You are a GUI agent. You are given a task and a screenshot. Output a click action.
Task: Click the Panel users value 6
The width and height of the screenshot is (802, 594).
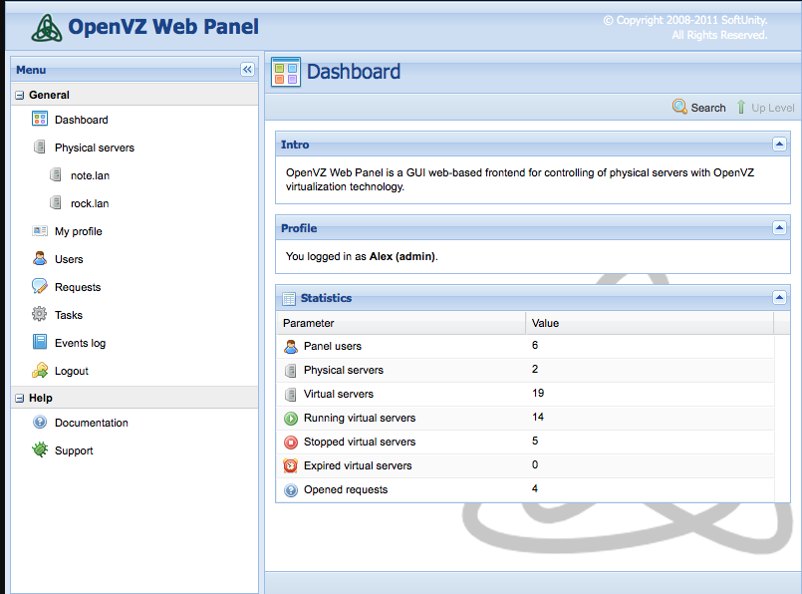tap(535, 346)
